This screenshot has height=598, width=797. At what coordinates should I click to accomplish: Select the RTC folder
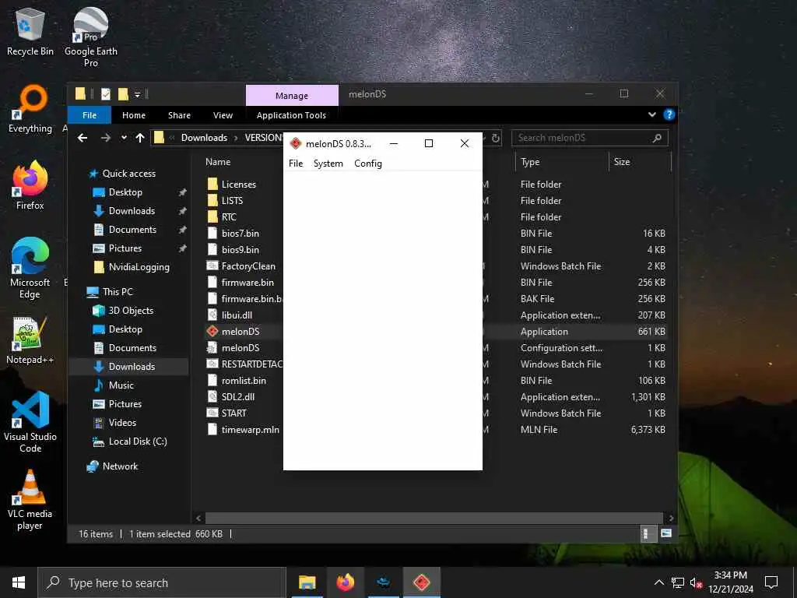click(x=229, y=217)
